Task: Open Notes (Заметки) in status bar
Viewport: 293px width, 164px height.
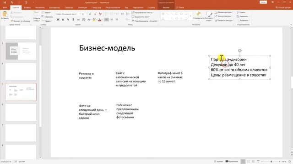Action: pyautogui.click(x=218, y=162)
